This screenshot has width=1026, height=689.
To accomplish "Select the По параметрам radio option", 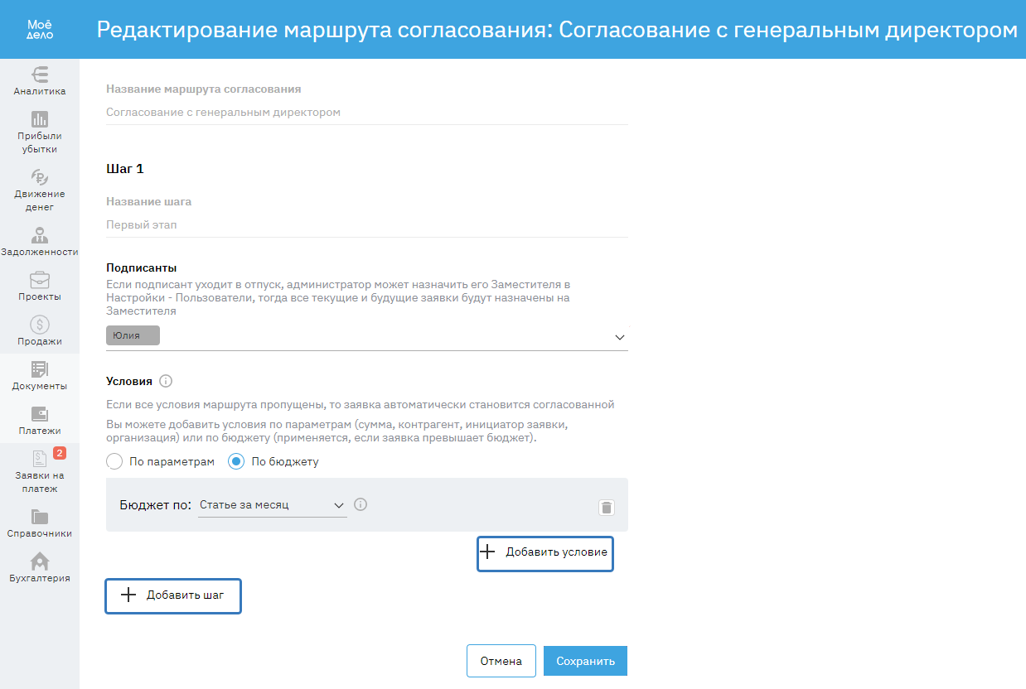I will (x=115, y=461).
